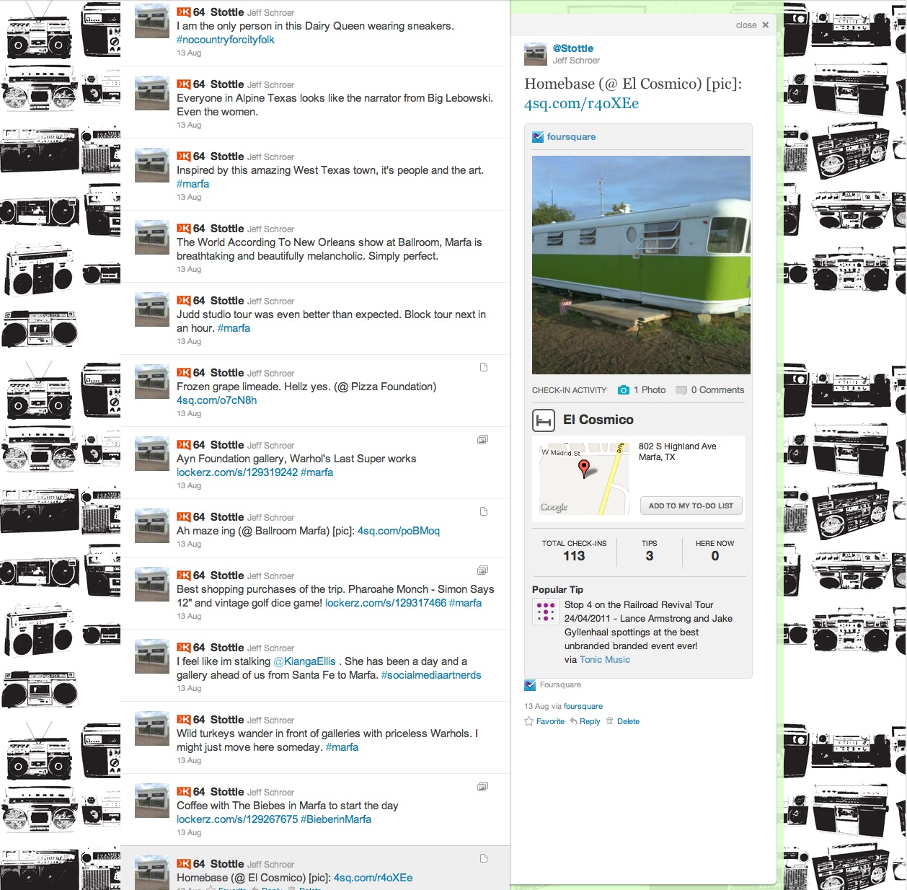Image resolution: width=907 pixels, height=890 pixels.
Task: Open the El Cosmico venue title
Action: pos(598,420)
